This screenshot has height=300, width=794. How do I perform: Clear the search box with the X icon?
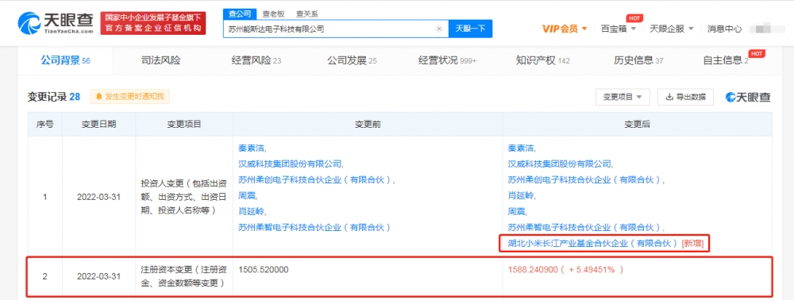tap(439, 29)
